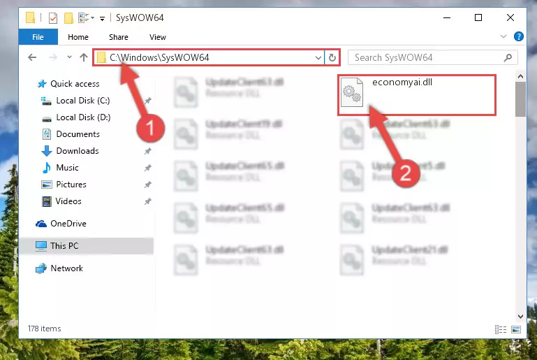Open the quick access toolbar customize dropdown
This screenshot has width=537, height=360.
[103, 18]
